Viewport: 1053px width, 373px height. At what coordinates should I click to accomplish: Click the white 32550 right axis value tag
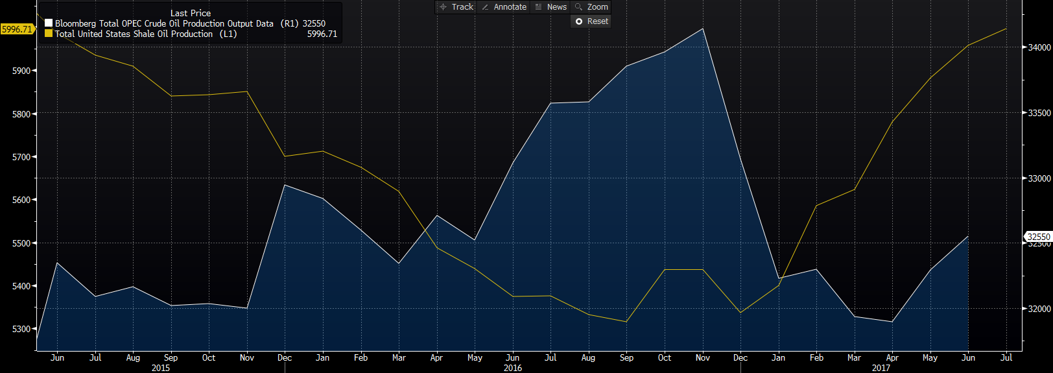coord(1038,237)
